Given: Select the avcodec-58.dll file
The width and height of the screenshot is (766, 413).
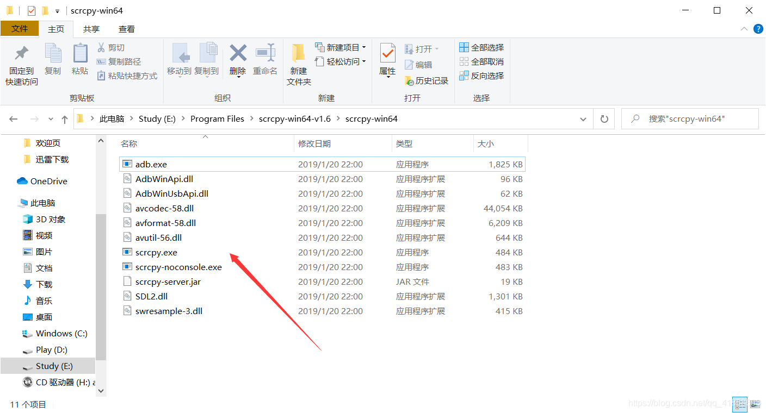Looking at the screenshot, I should tap(322, 208).
